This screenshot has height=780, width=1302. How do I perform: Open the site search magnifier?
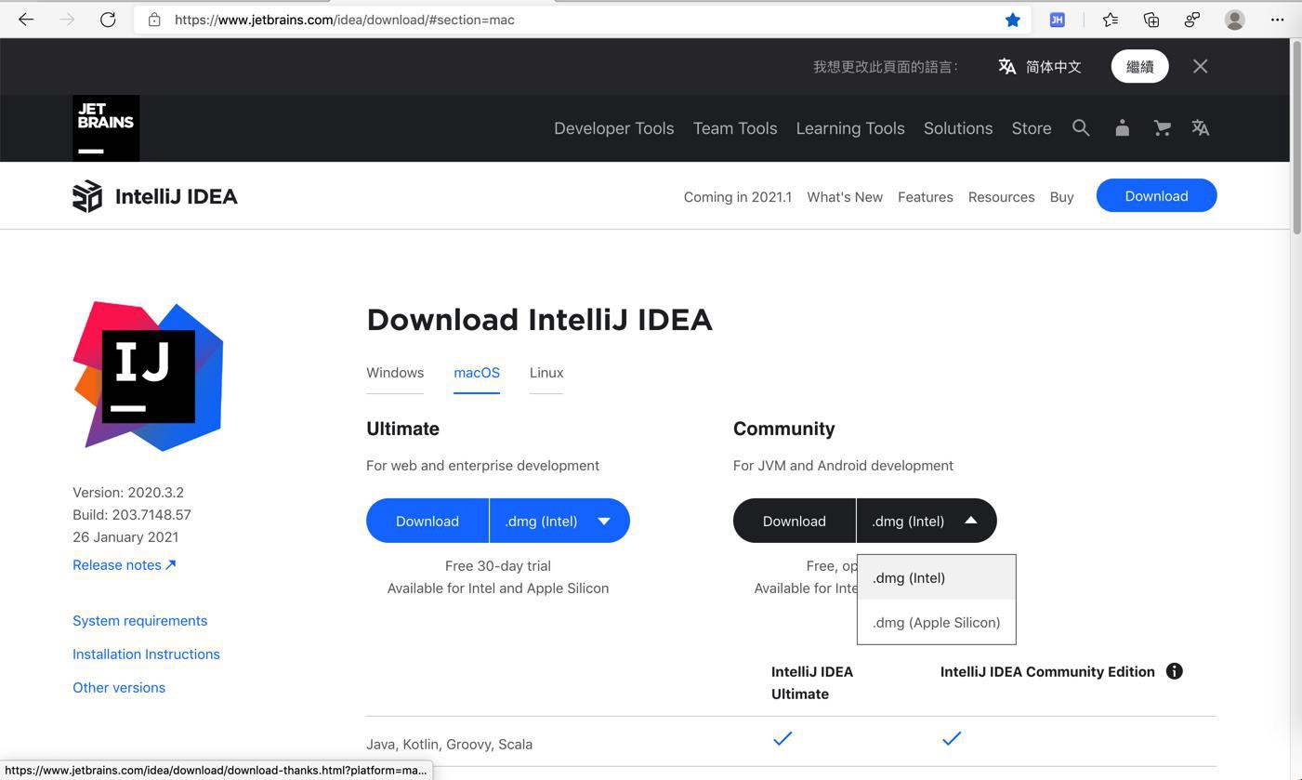tap(1081, 128)
